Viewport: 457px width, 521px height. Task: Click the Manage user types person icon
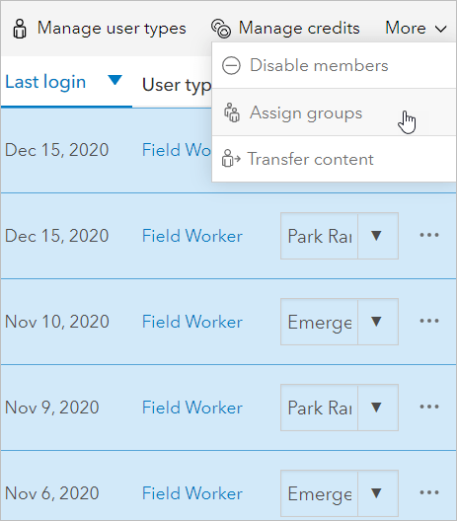coord(20,29)
